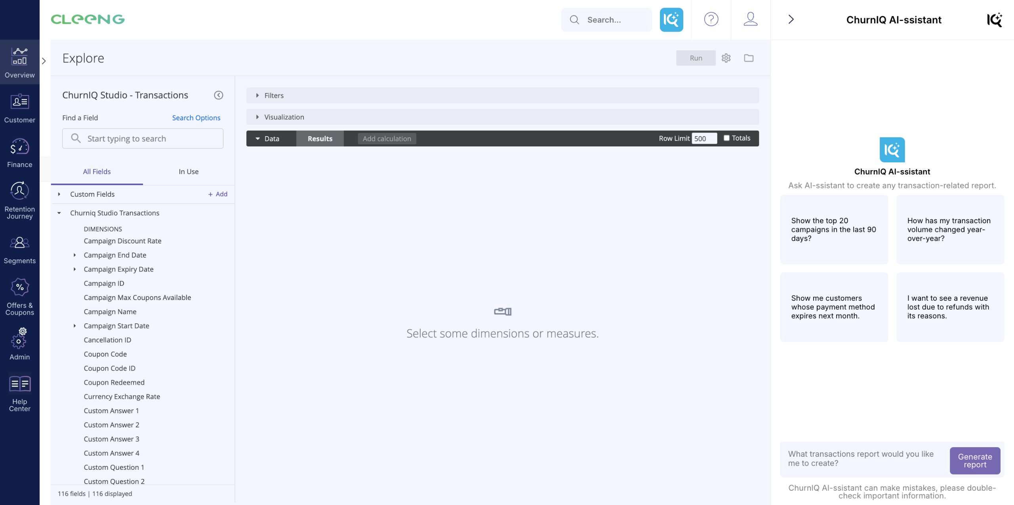Click the ChurnIQ AI-ssistant blue header icon

click(x=671, y=19)
